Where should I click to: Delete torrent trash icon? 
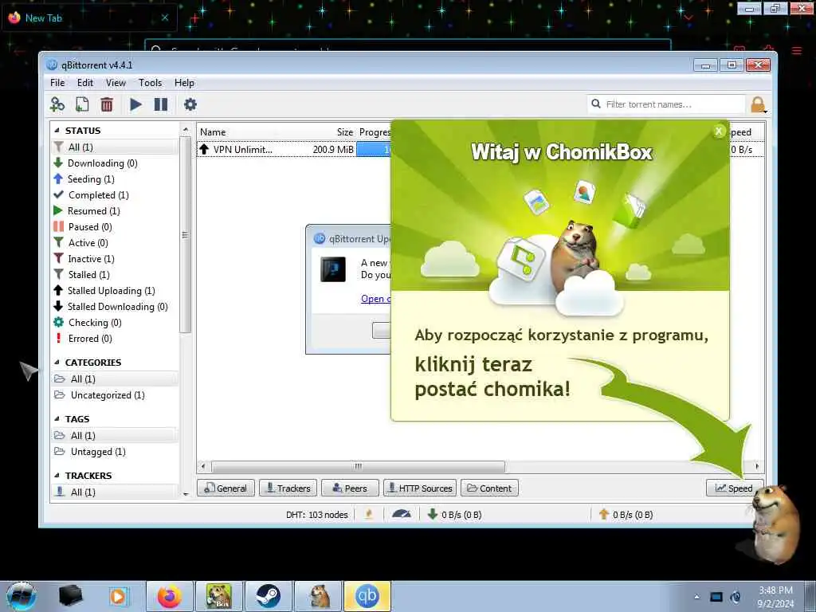[107, 104]
